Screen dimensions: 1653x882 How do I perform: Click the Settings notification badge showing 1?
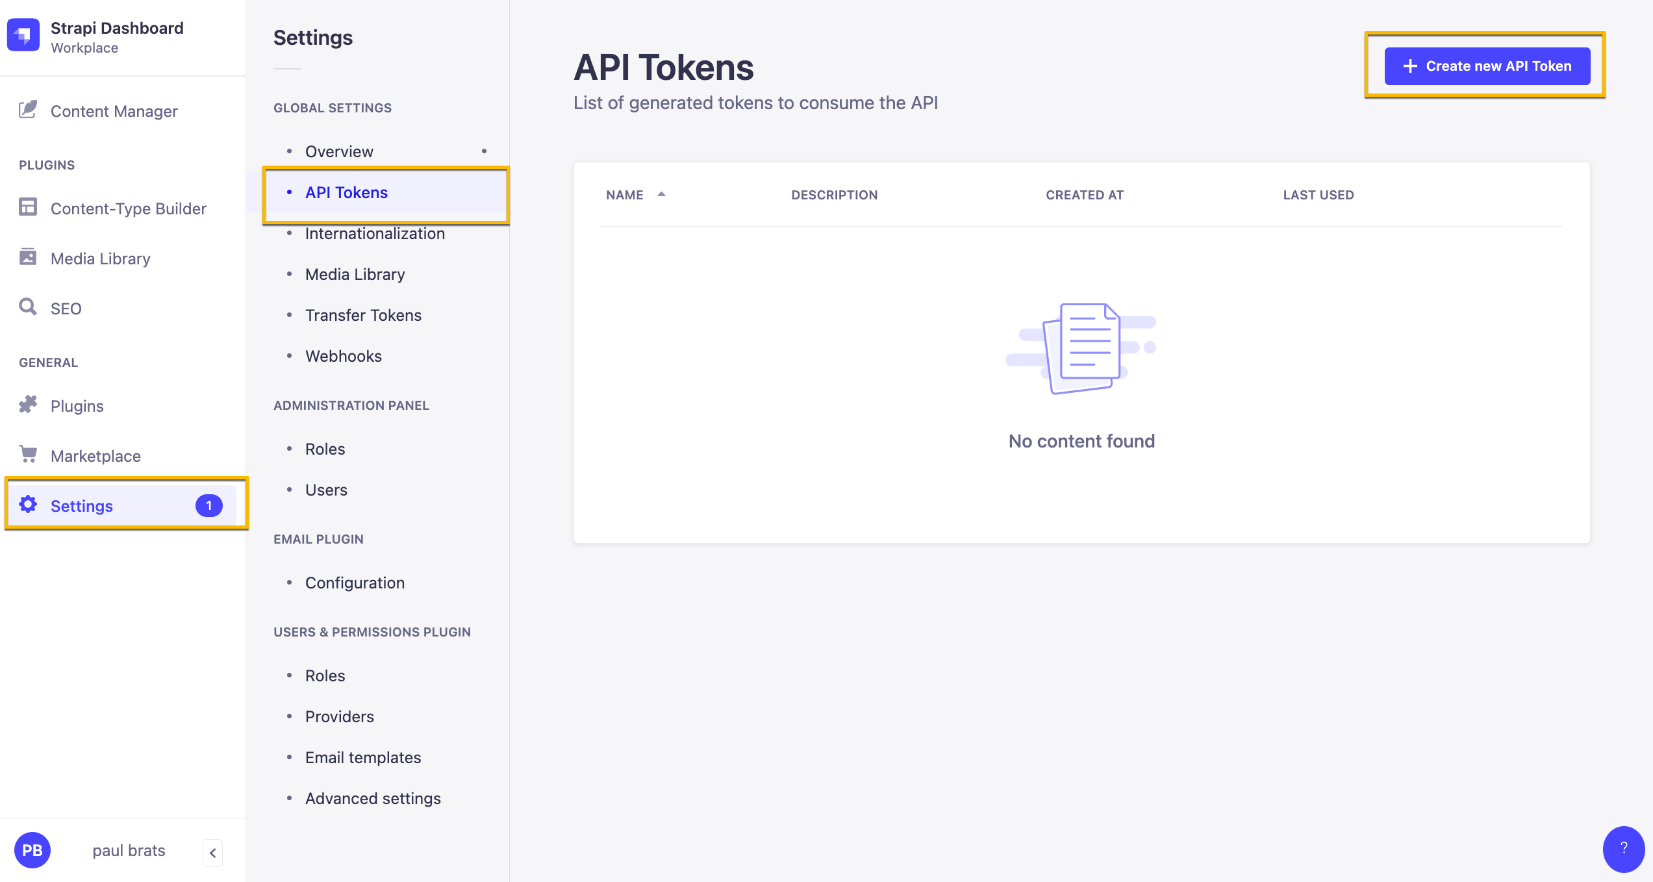[209, 505]
